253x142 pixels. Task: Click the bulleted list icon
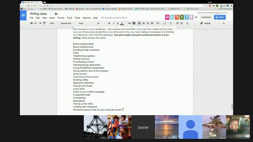tap(171, 23)
